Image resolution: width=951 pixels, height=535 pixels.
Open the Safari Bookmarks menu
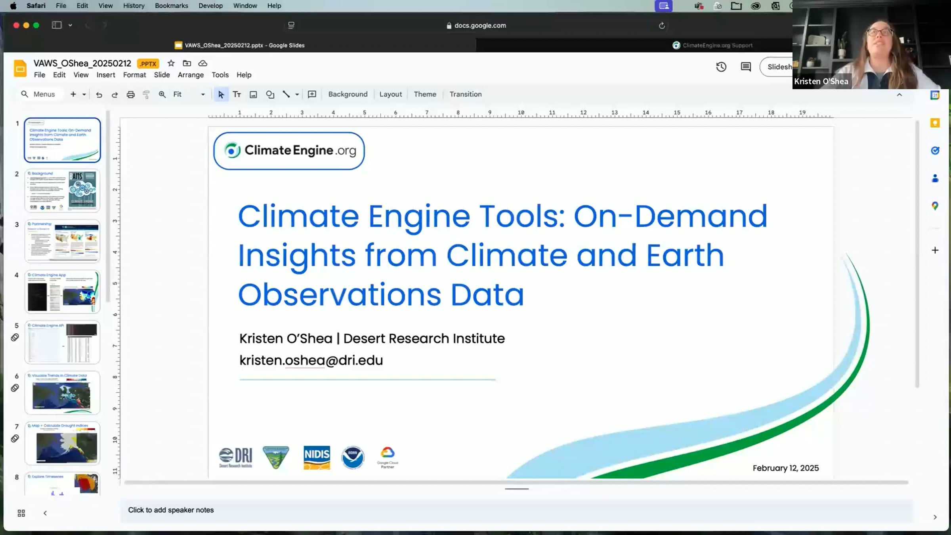[x=171, y=6]
